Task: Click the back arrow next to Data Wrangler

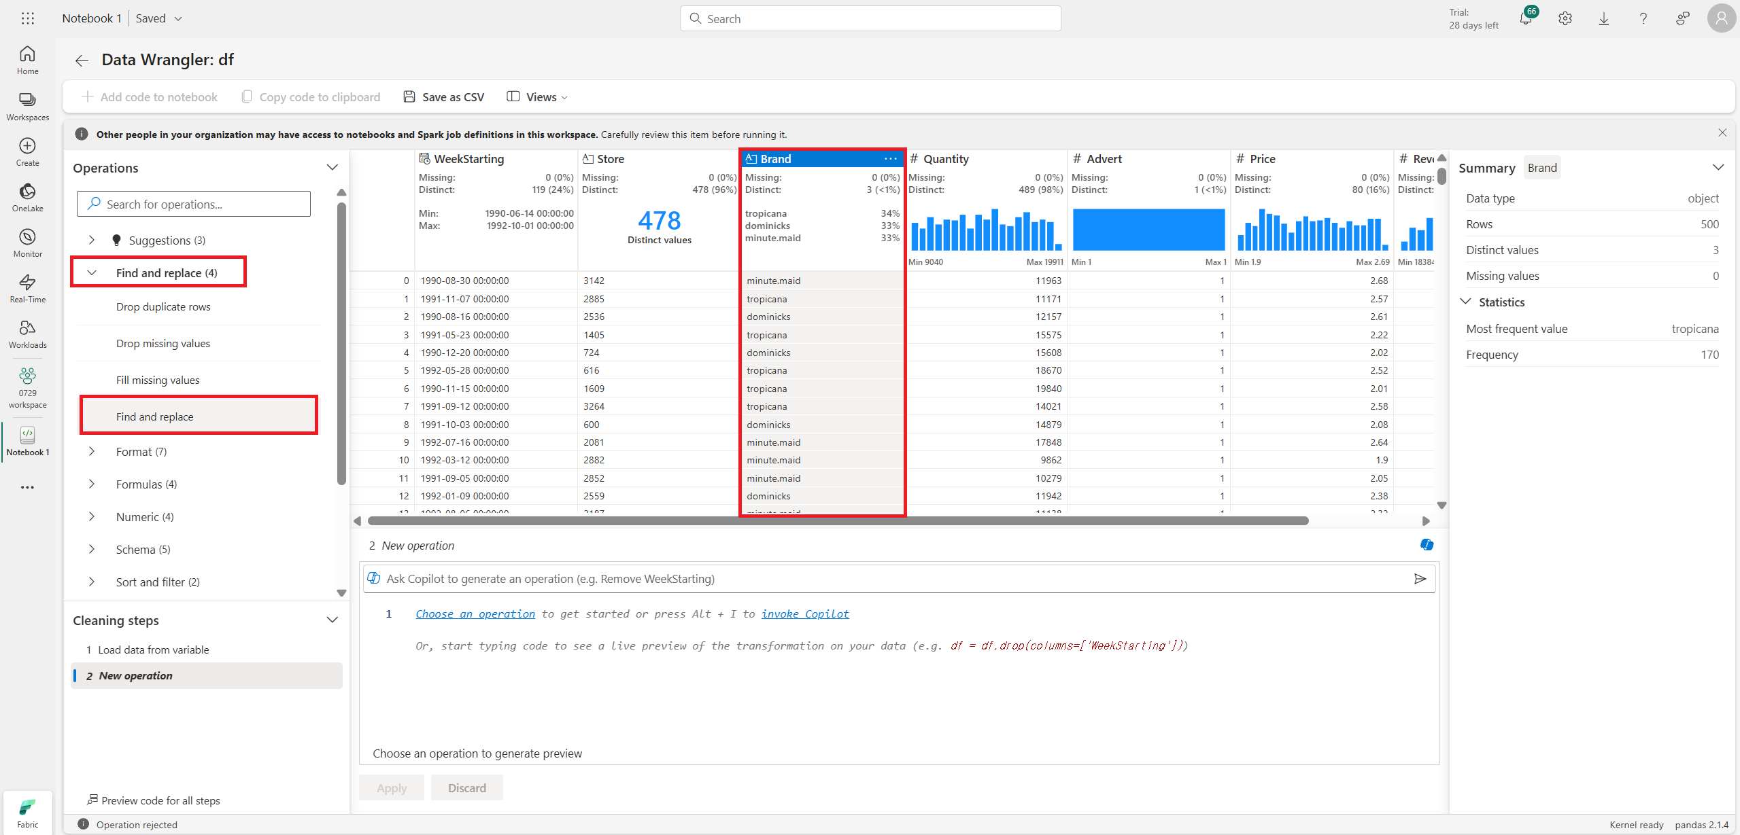Action: click(82, 60)
